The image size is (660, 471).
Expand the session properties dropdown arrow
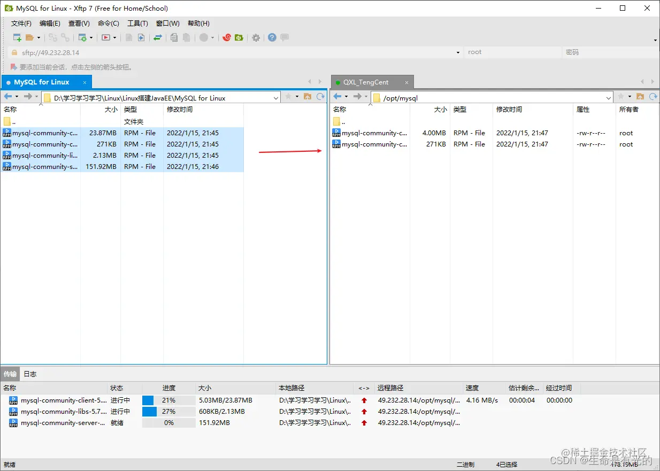point(91,38)
